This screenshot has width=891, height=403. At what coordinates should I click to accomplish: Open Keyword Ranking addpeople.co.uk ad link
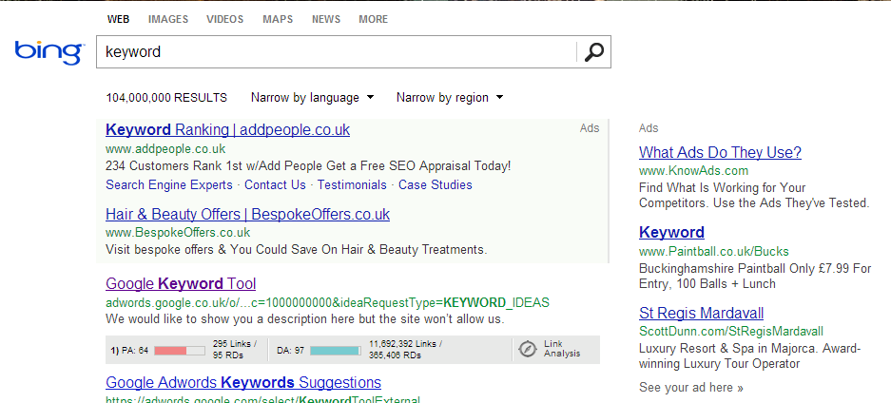point(228,130)
